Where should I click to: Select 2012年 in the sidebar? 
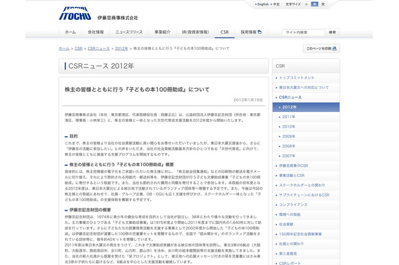point(306,107)
